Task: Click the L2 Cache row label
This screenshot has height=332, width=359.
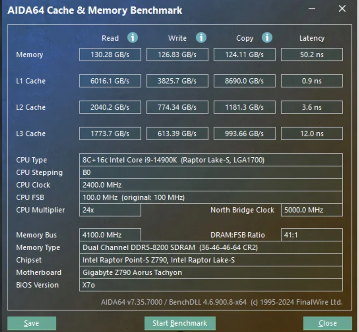Action: click(x=31, y=107)
